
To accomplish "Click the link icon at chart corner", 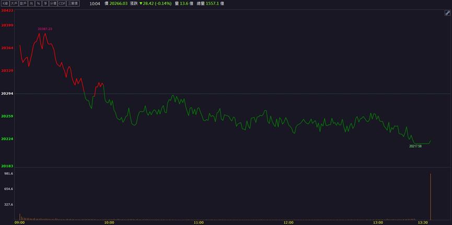I will pyautogui.click(x=448, y=13).
